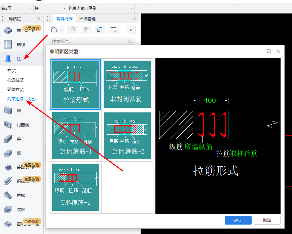Open the 约束边缘非阴影 dropdown
292x234 pixels.
click(84, 8)
